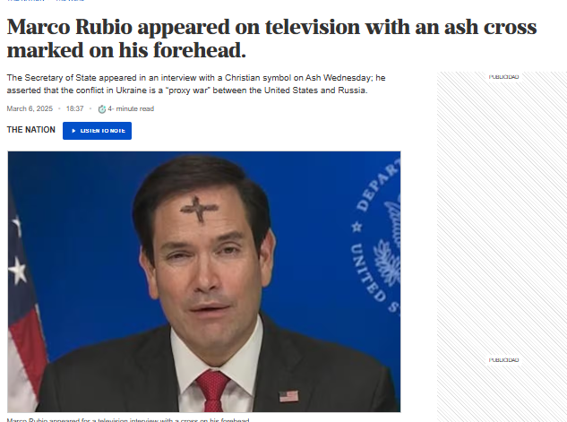Click the 4-minute read label

131,108
